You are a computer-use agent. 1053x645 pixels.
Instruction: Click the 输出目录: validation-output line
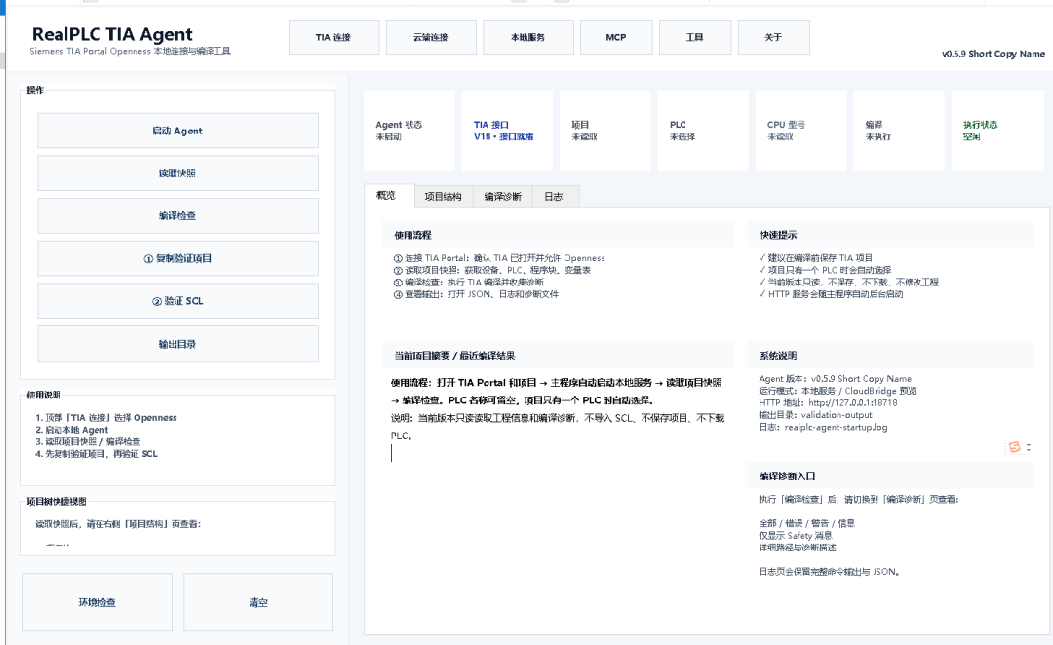816,415
